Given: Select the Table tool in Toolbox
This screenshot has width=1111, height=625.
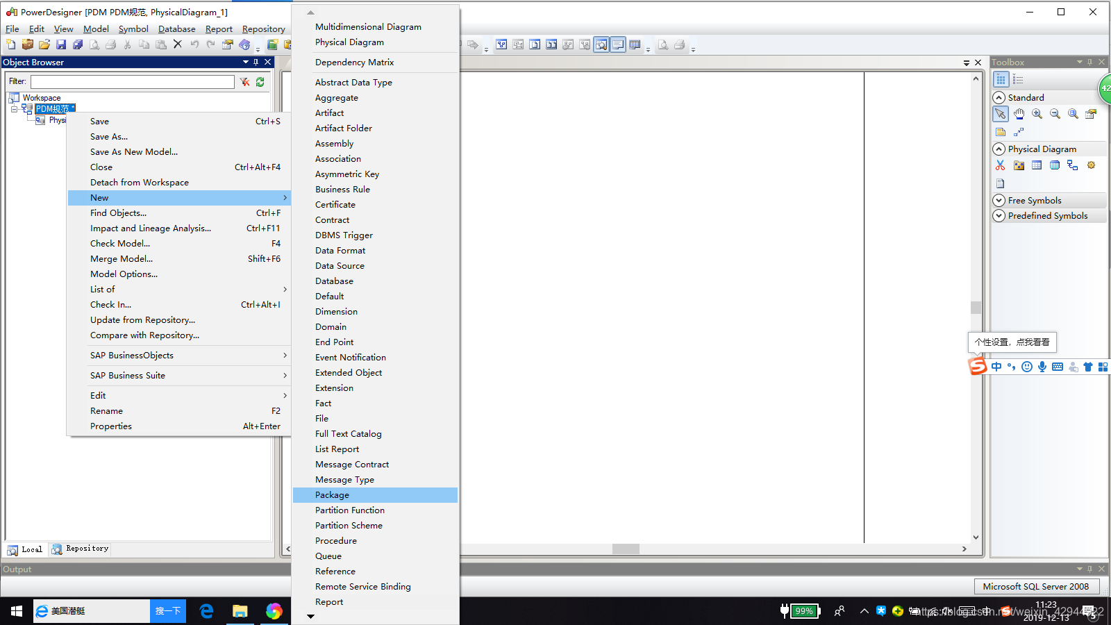Looking at the screenshot, I should coord(1037,165).
